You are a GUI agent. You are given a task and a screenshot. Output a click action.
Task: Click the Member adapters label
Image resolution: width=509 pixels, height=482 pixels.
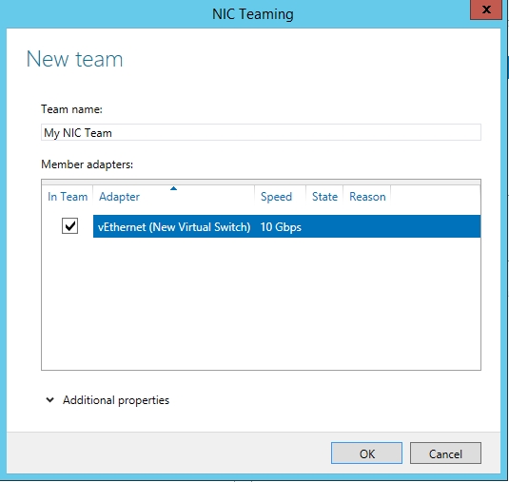coord(87,164)
